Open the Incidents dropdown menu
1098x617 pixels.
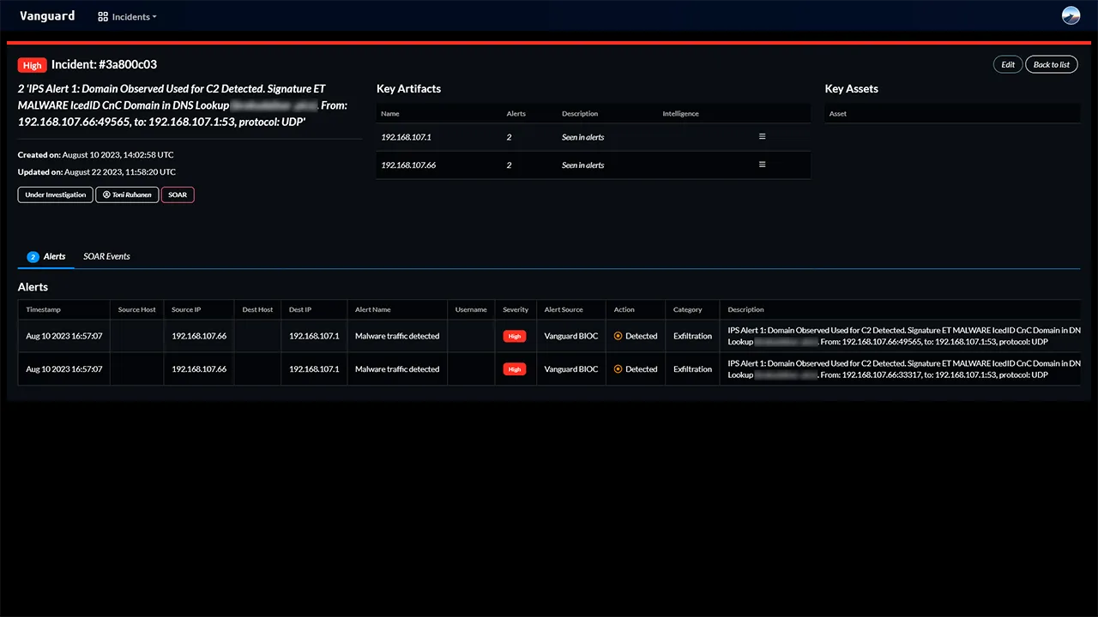127,16
